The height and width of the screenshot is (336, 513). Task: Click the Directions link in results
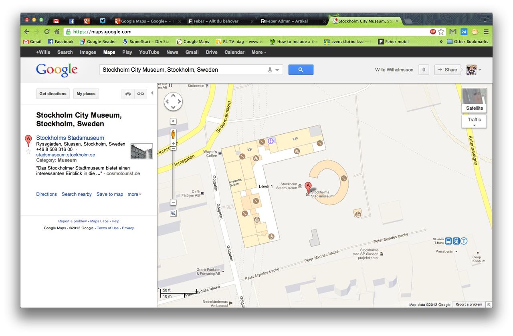point(46,194)
